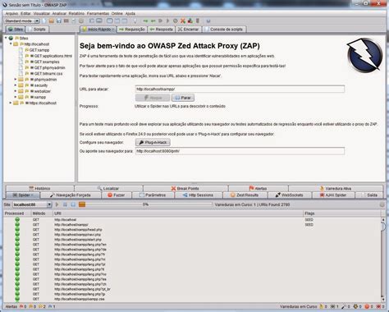The image size is (389, 312).
Task: Open the Varredura Ativa tab
Action: [336, 188]
